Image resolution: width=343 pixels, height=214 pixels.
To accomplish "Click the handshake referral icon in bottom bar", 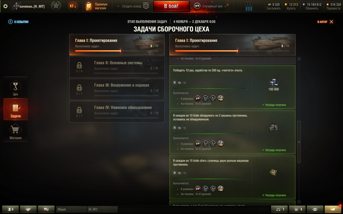I will 28,209.
